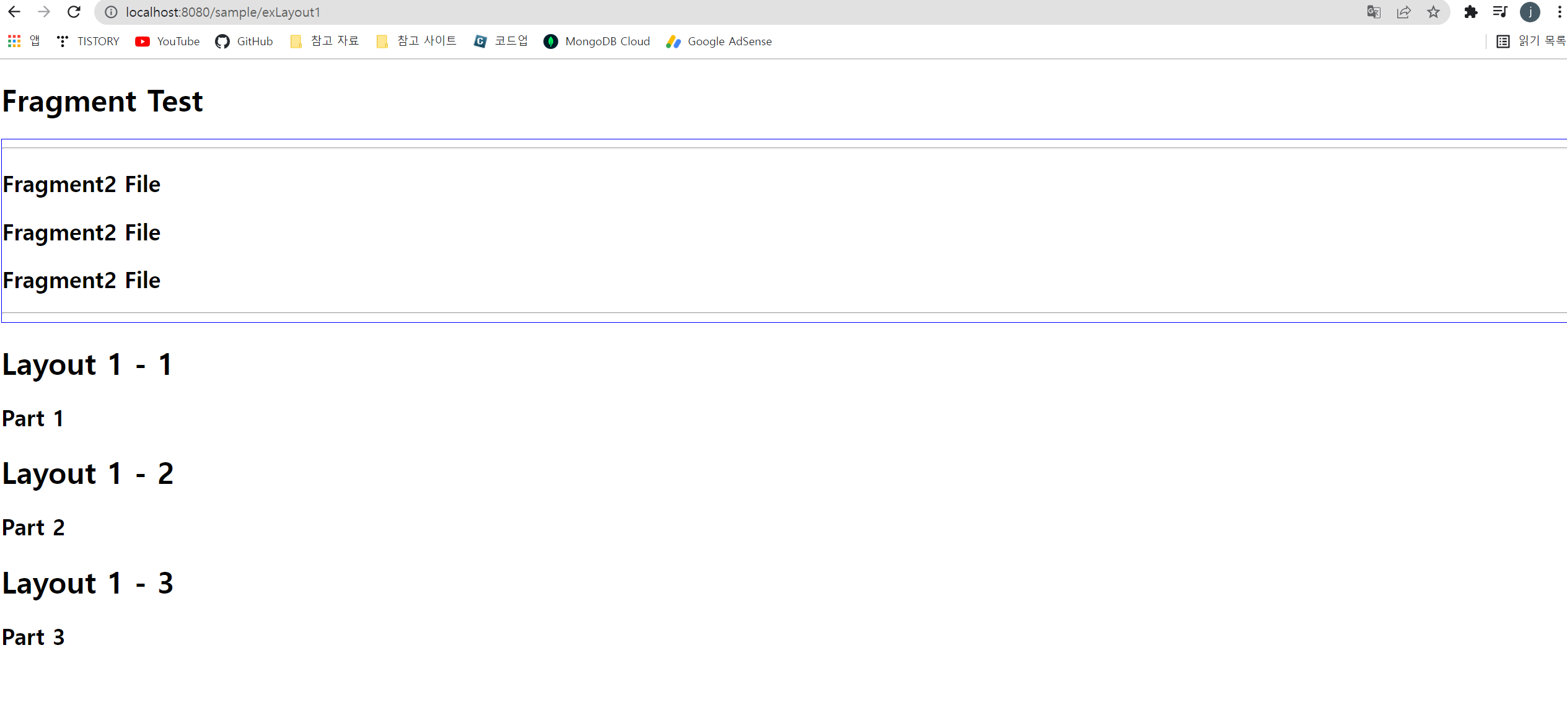The width and height of the screenshot is (1567, 715).
Task: Open the profile avatar menu
Action: click(x=1530, y=12)
